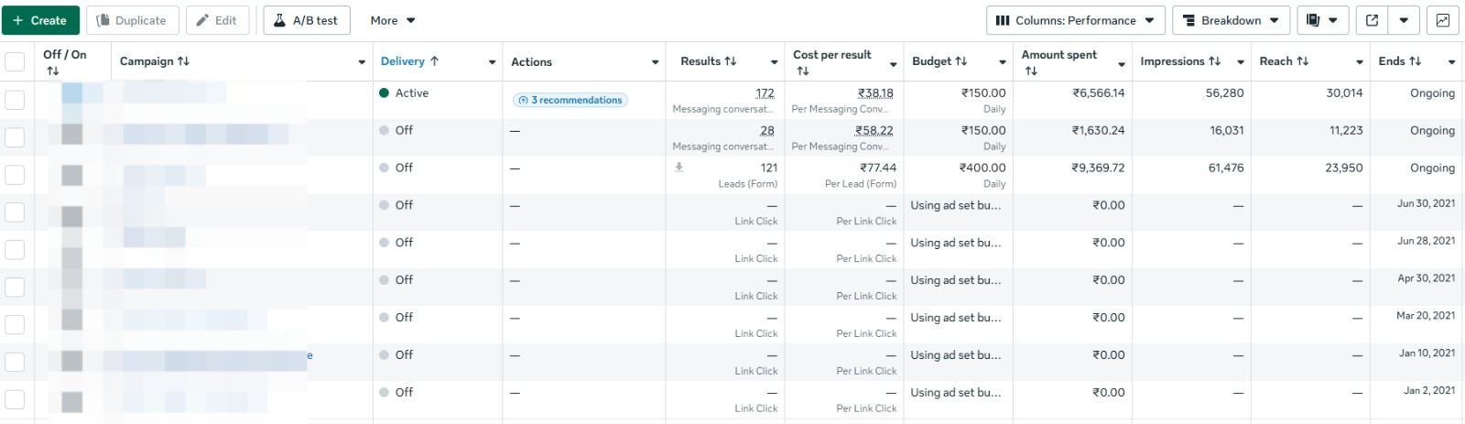Click the export/share icon button

1372,20
